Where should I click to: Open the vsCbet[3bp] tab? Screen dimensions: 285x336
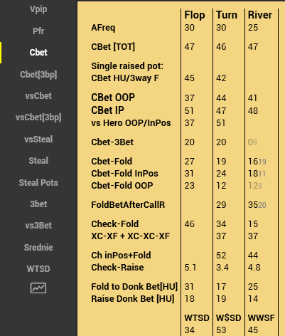pyautogui.click(x=38, y=117)
